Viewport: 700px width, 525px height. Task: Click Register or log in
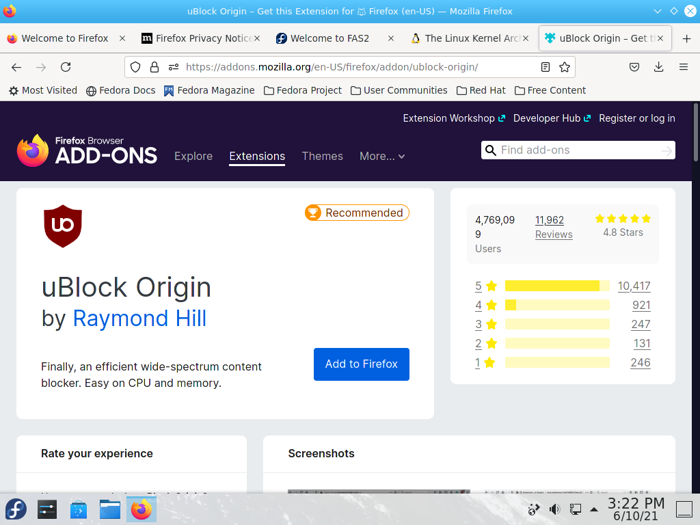637,118
